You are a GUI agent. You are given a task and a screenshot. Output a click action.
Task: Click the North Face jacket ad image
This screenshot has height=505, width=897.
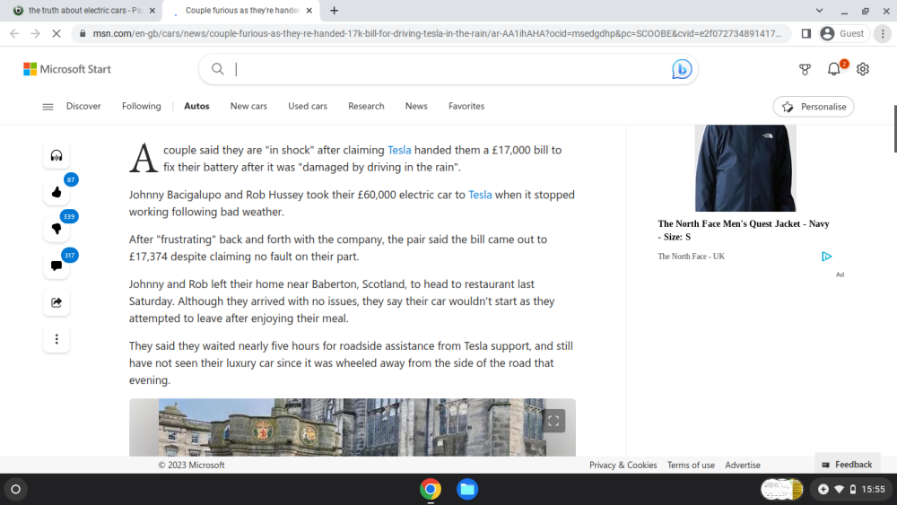click(745, 168)
